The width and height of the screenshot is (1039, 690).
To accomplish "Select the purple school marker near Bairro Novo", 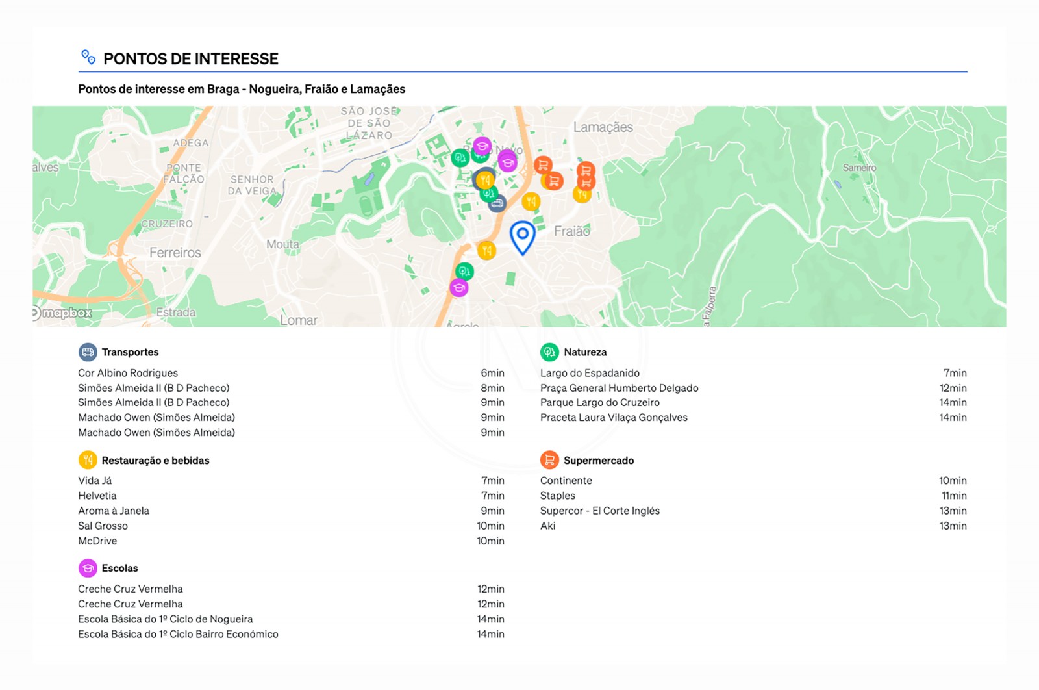I will click(x=481, y=146).
